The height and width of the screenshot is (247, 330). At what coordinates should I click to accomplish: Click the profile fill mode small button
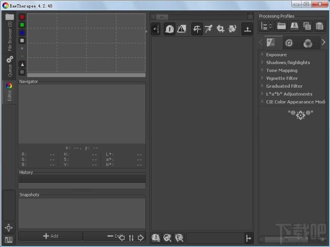point(273,26)
